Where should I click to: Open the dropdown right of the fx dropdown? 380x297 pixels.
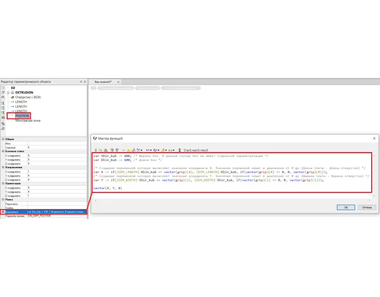tap(164, 150)
